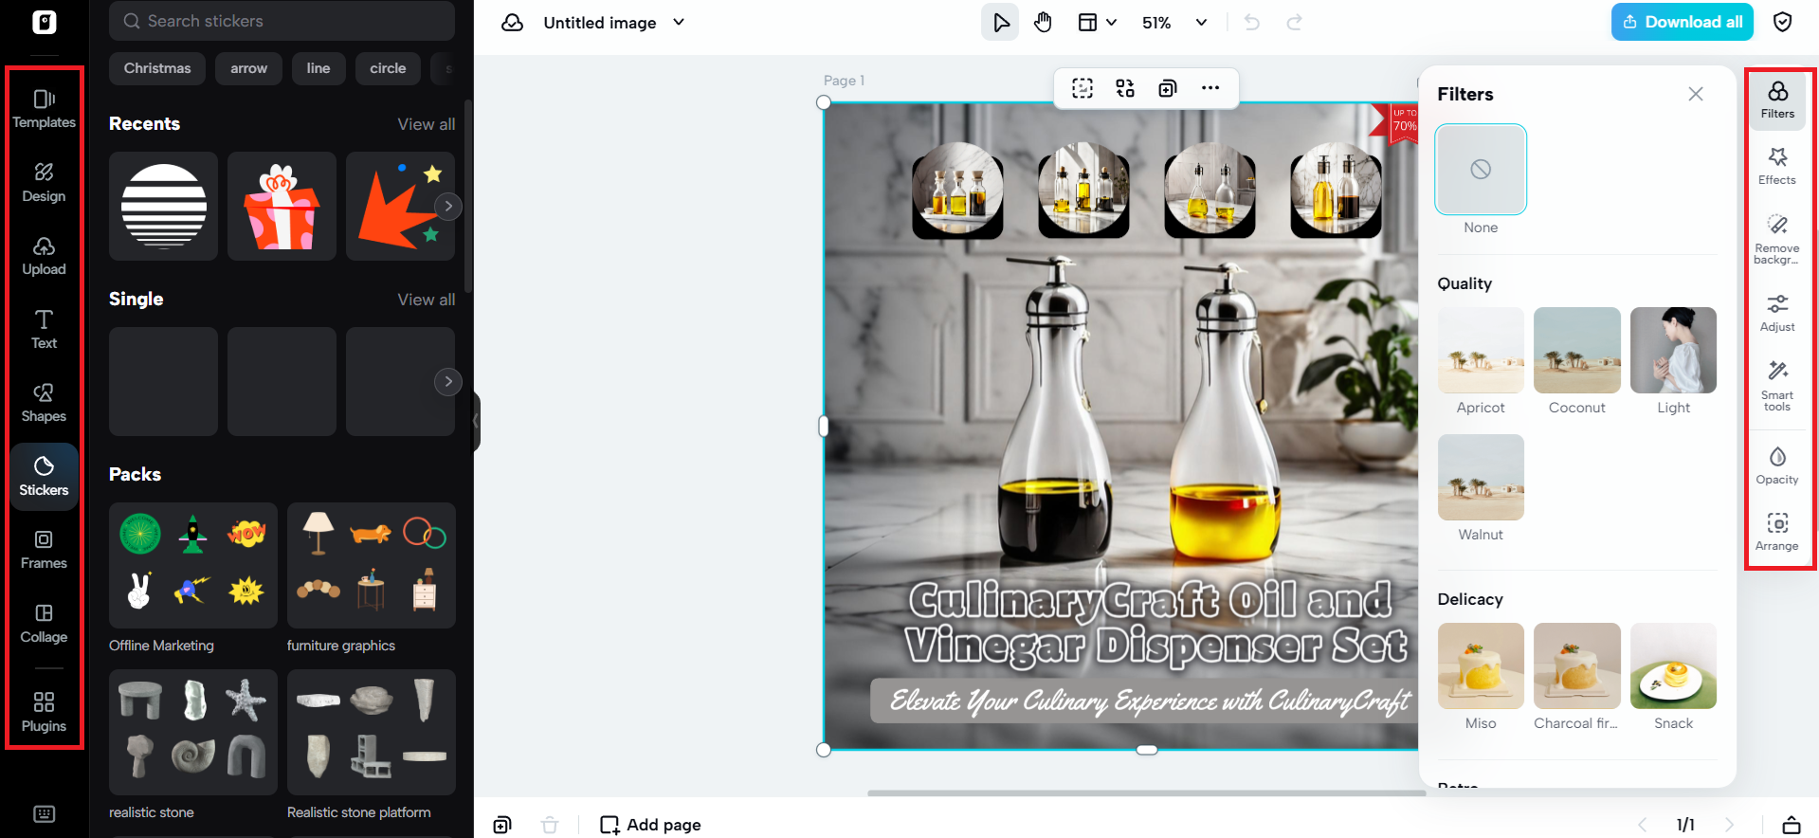Image resolution: width=1819 pixels, height=838 pixels.
Task: Close the Filters panel
Action: pos(1695,94)
